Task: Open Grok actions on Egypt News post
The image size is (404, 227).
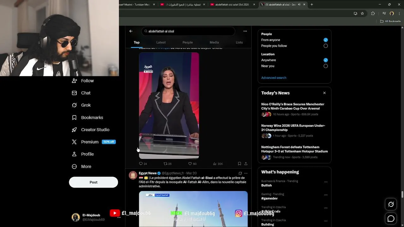Action: 240,173
